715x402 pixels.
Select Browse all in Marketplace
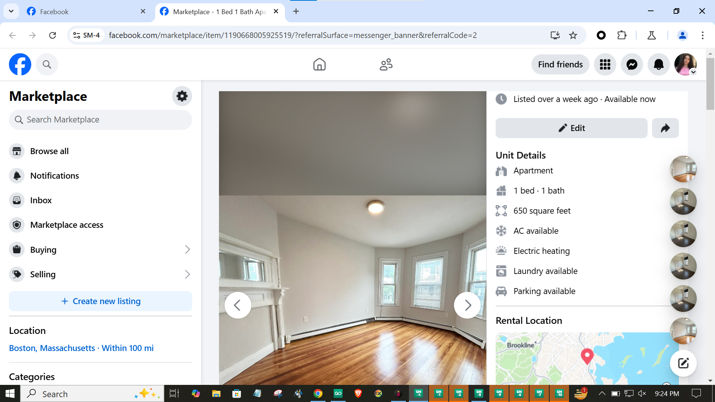click(49, 151)
